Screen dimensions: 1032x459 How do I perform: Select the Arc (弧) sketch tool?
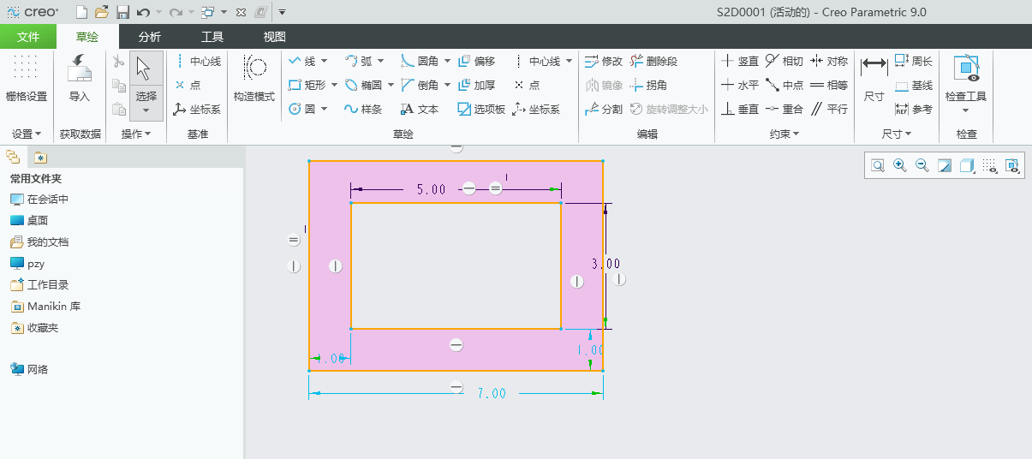(359, 62)
